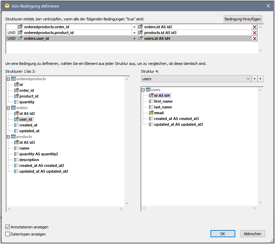Screen dimensions: 275x244
Task: Collapse the users structure tree node
Action: [143, 90]
